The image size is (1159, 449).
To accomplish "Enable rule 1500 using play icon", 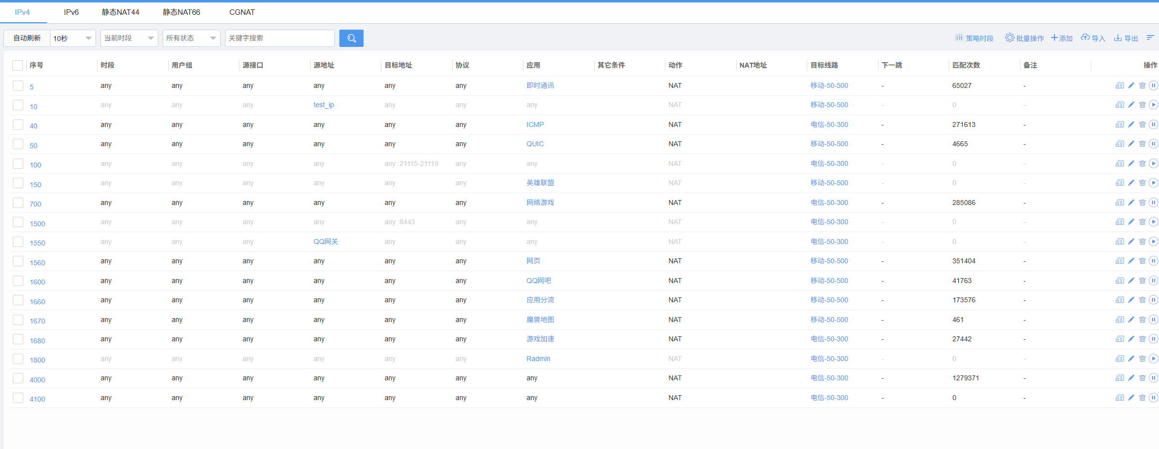I will [1153, 222].
